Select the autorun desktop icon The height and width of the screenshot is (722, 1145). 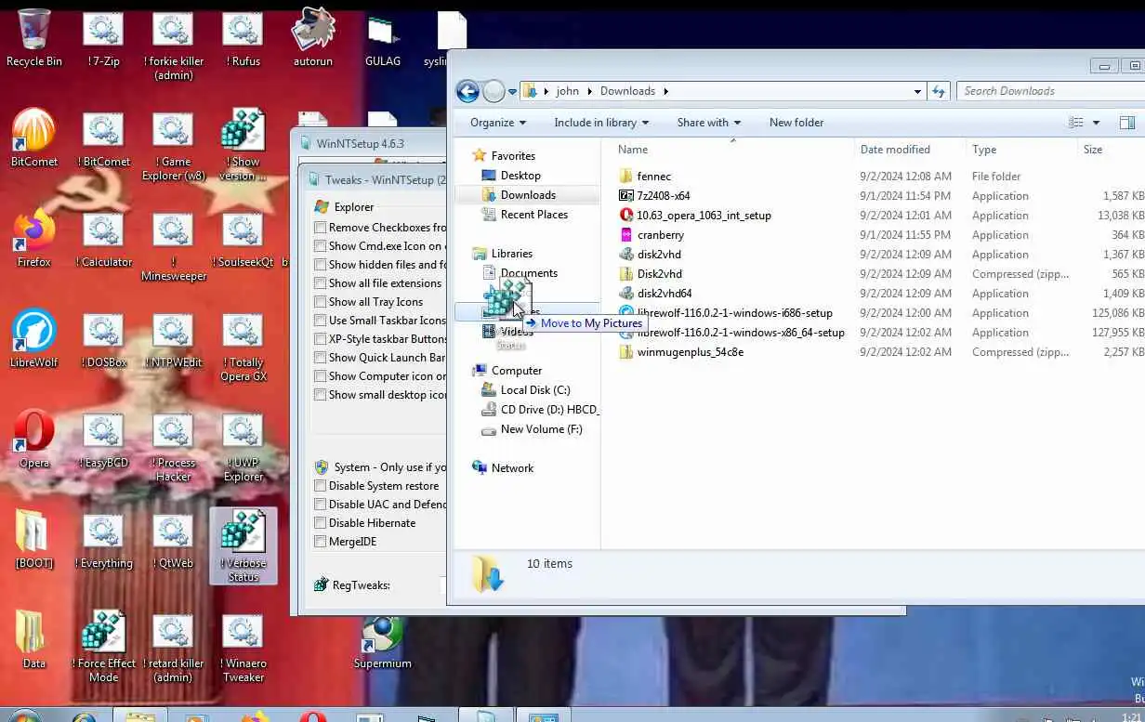[x=313, y=39]
